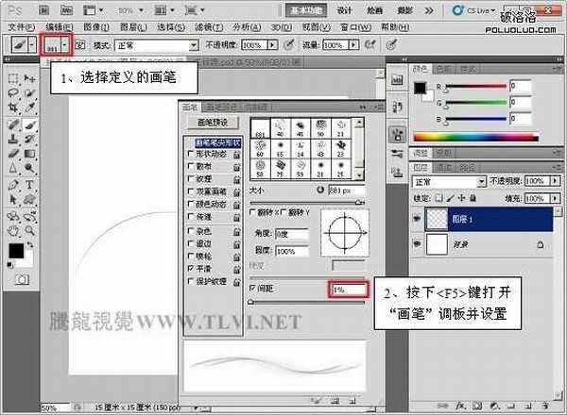Click the 间距 spacing value field
The width and height of the screenshot is (567, 415).
click(x=349, y=290)
